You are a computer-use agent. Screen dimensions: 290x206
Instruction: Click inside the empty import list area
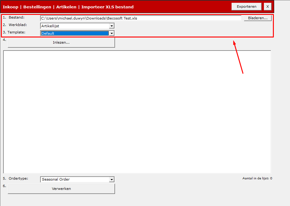(137, 112)
